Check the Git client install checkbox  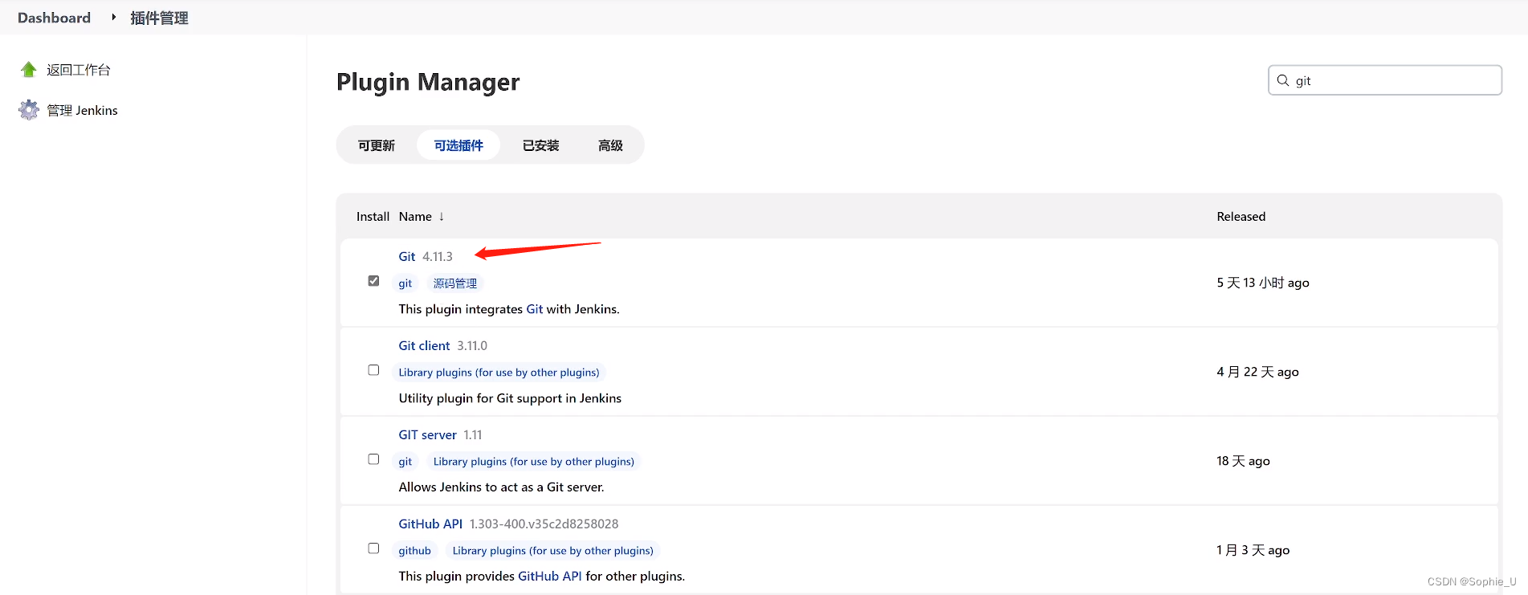(x=373, y=370)
